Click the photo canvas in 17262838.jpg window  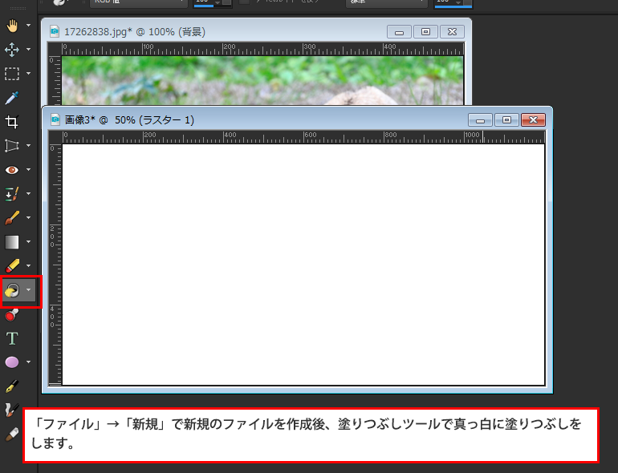tap(262, 81)
